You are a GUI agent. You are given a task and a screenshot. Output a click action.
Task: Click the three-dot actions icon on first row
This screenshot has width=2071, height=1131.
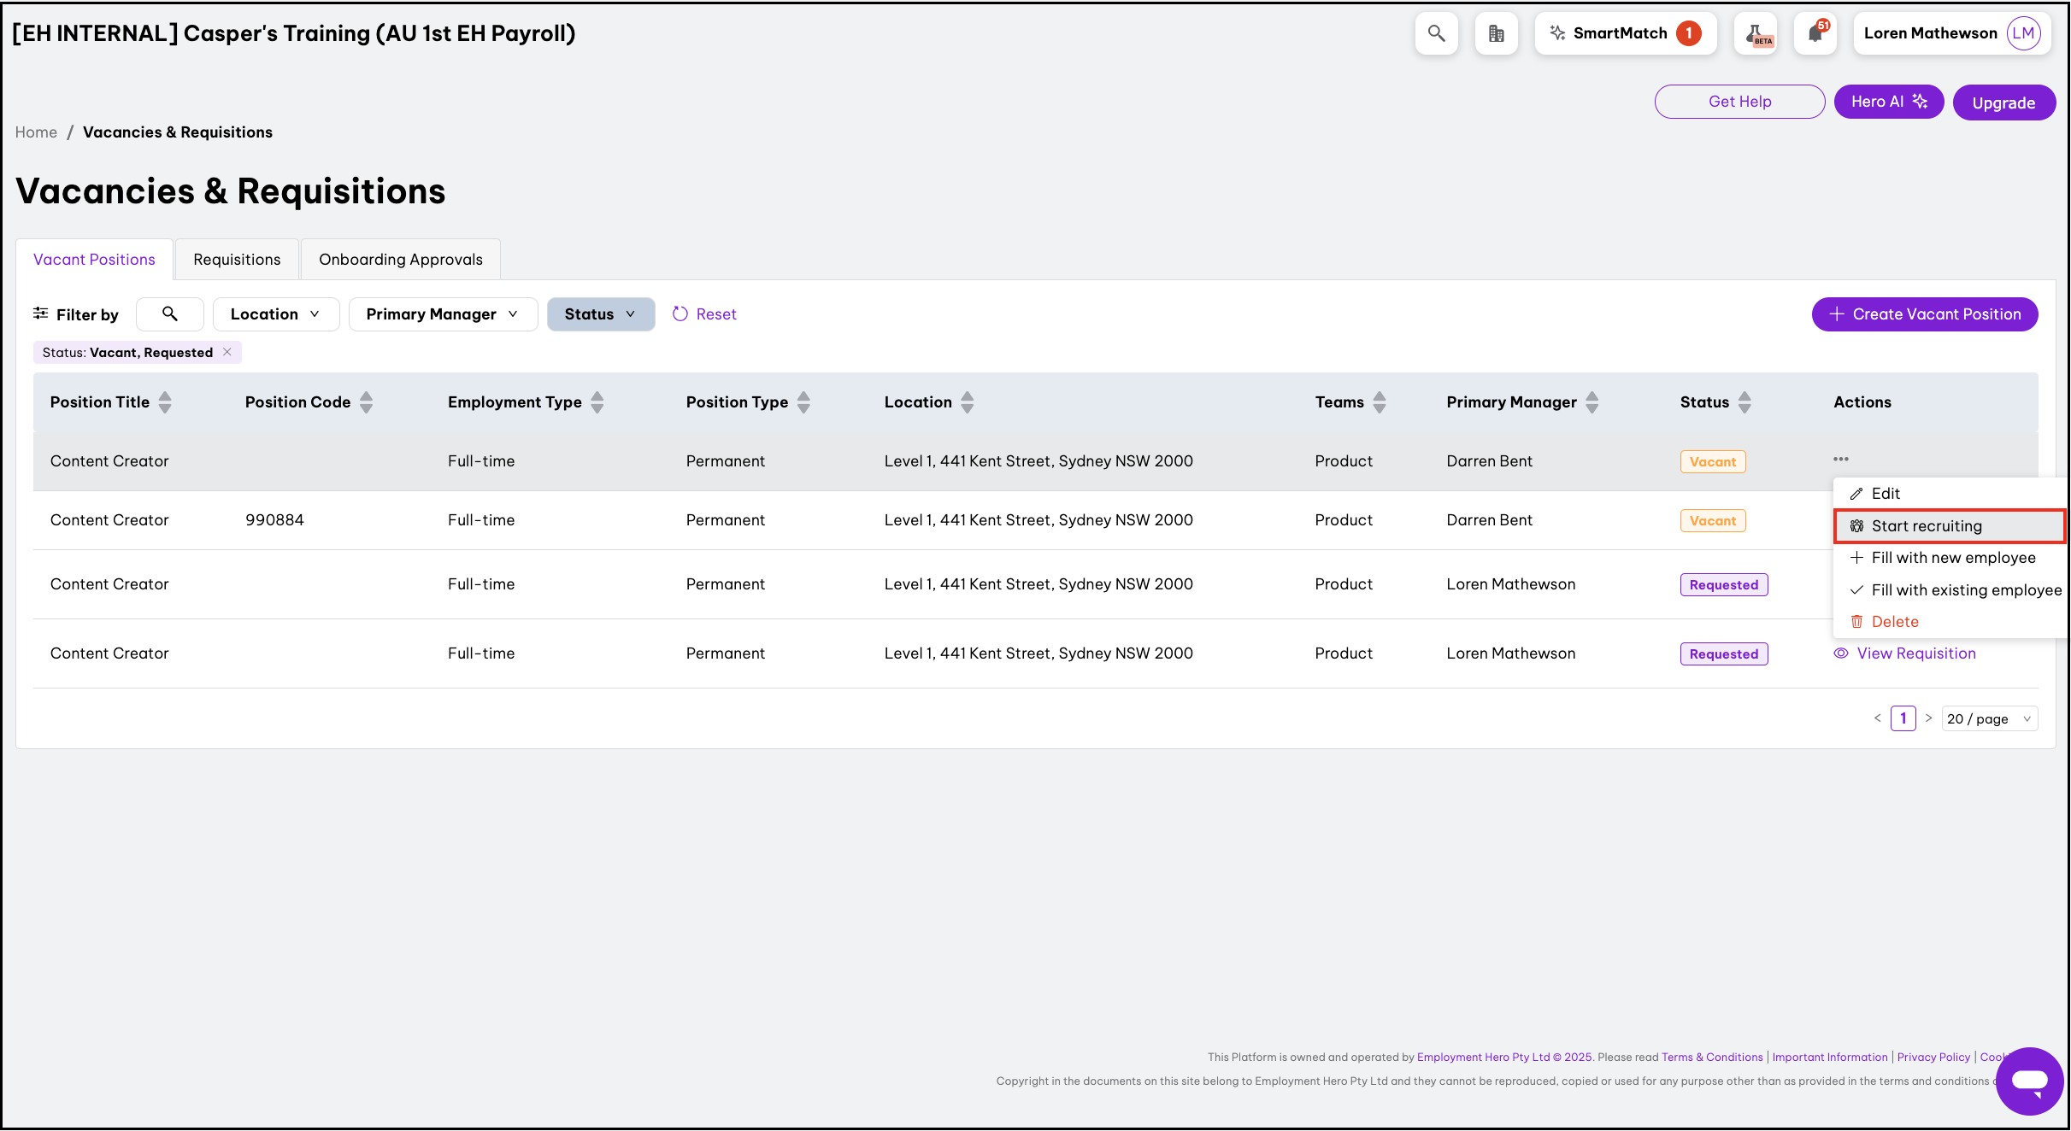tap(1840, 459)
